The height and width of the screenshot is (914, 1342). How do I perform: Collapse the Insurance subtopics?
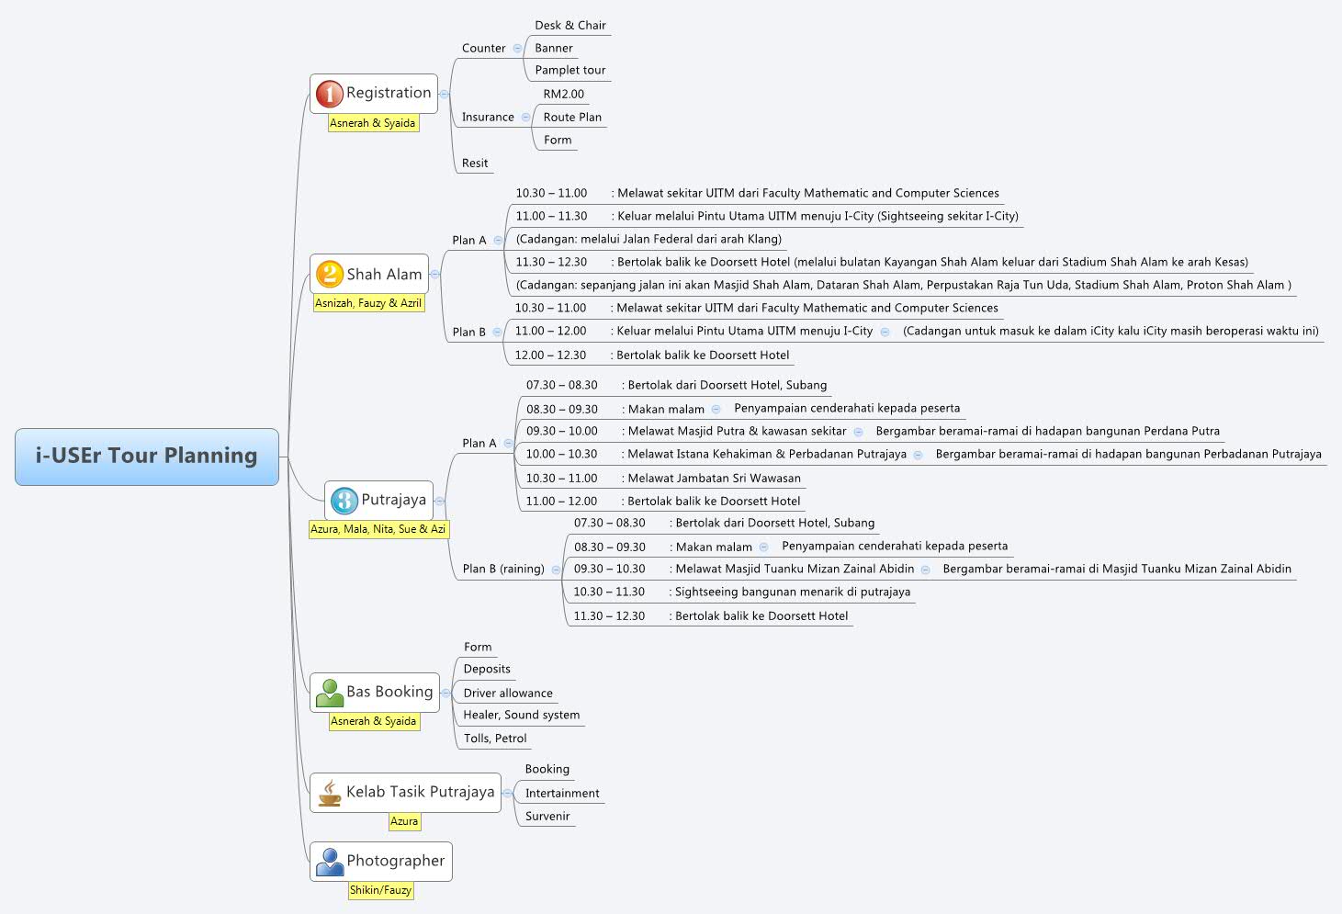click(524, 117)
